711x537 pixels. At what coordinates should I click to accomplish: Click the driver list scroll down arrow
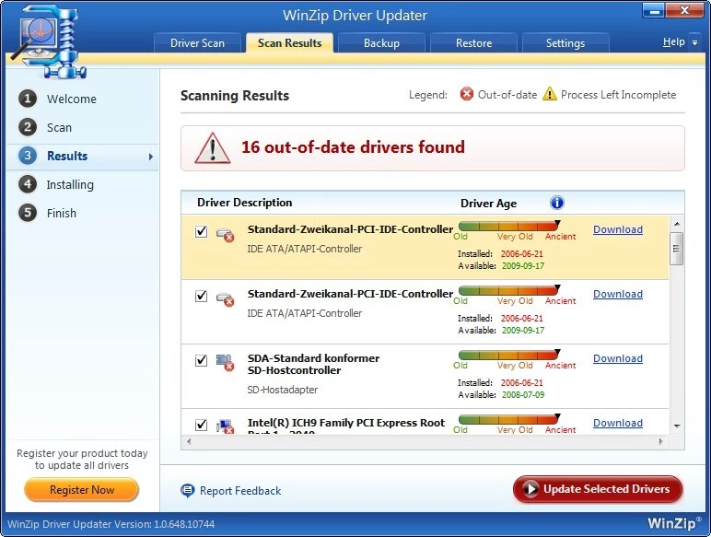tap(677, 426)
